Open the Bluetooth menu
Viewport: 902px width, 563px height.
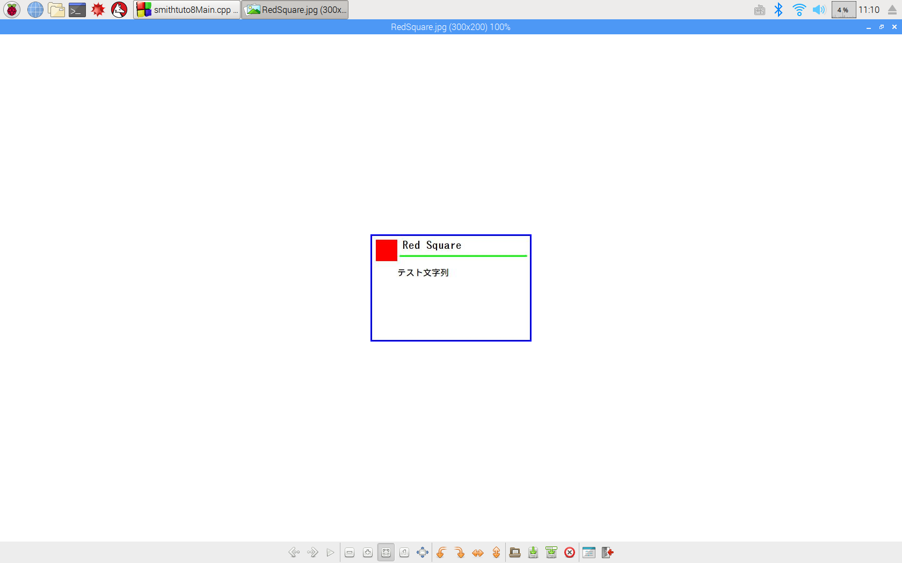click(779, 10)
